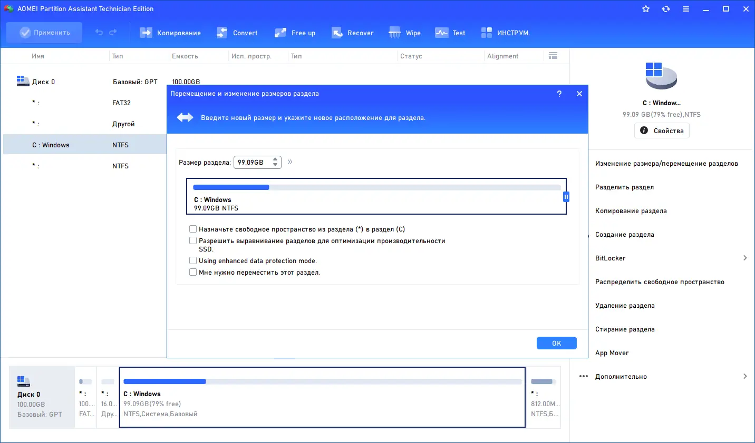This screenshot has width=755, height=443.
Task: Click the right edge handle of the partition bar
Action: coord(566,197)
